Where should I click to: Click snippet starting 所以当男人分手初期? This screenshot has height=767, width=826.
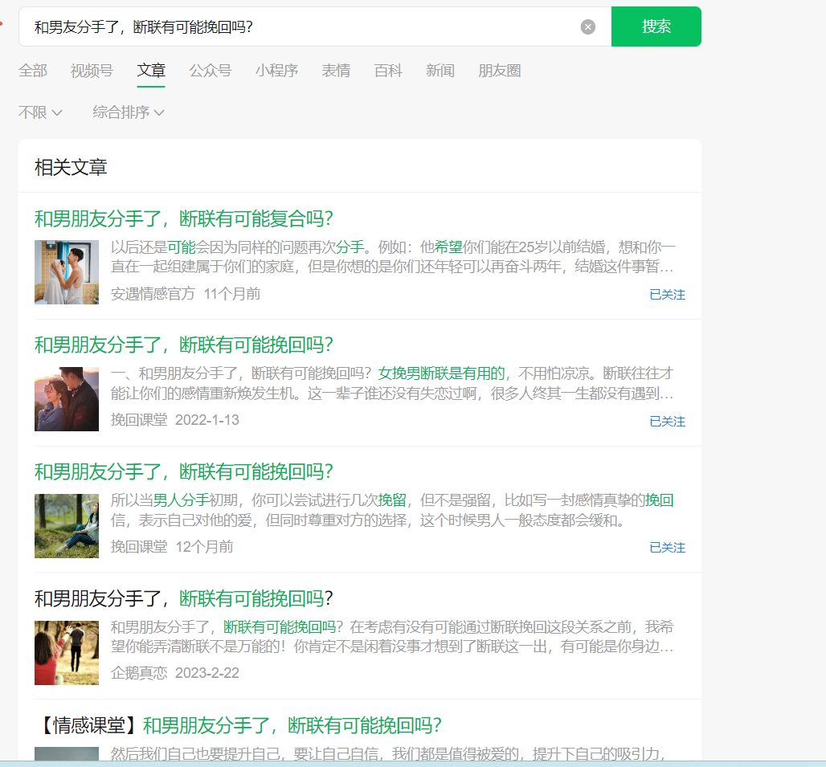pos(392,510)
